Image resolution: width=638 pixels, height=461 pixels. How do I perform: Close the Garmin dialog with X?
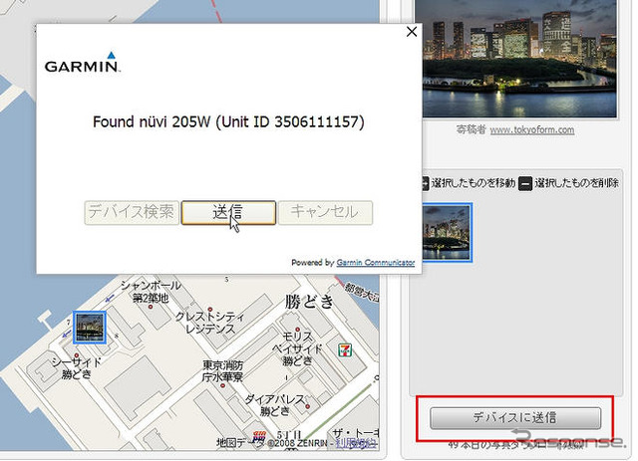click(x=412, y=32)
